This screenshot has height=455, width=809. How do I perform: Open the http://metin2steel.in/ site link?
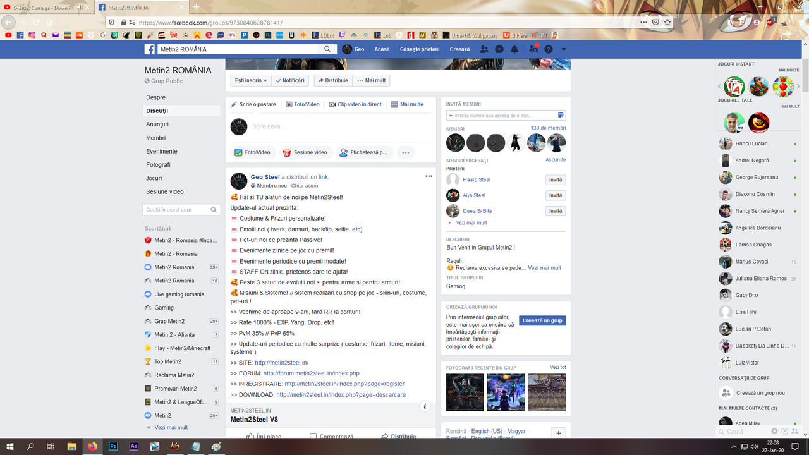[x=281, y=363]
